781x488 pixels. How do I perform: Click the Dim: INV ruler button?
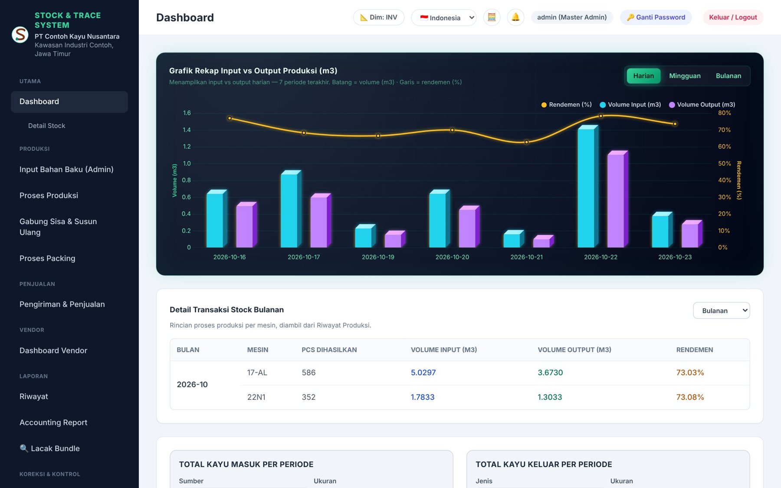tap(379, 17)
